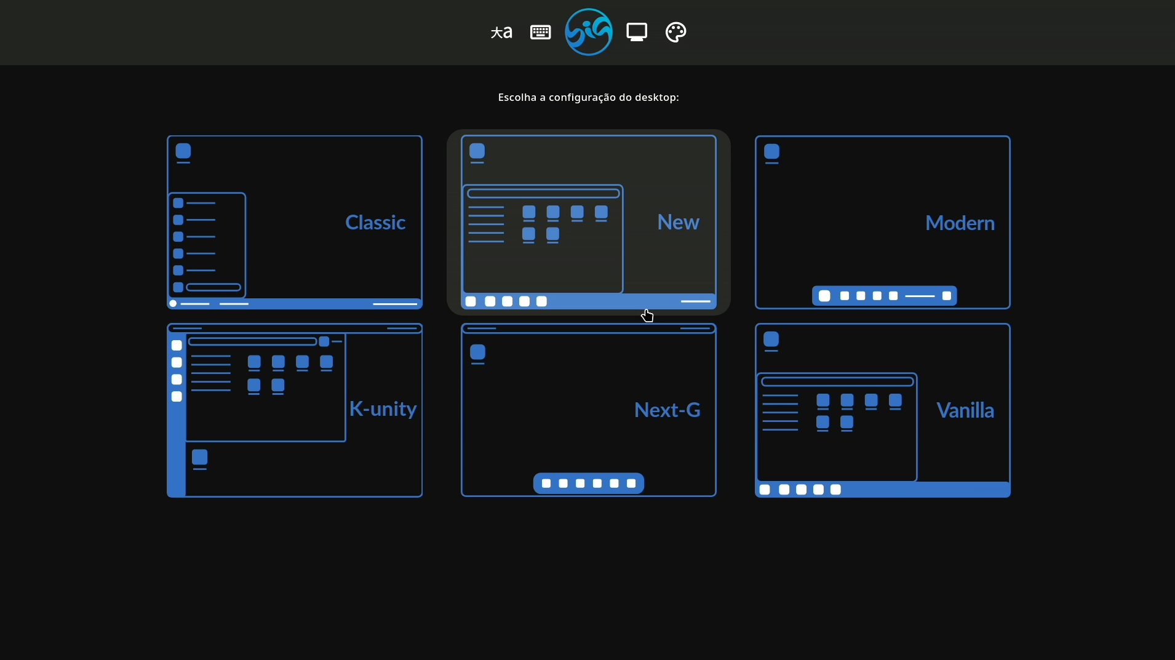Click the centered dock in Modern preview
1175x660 pixels.
click(884, 296)
